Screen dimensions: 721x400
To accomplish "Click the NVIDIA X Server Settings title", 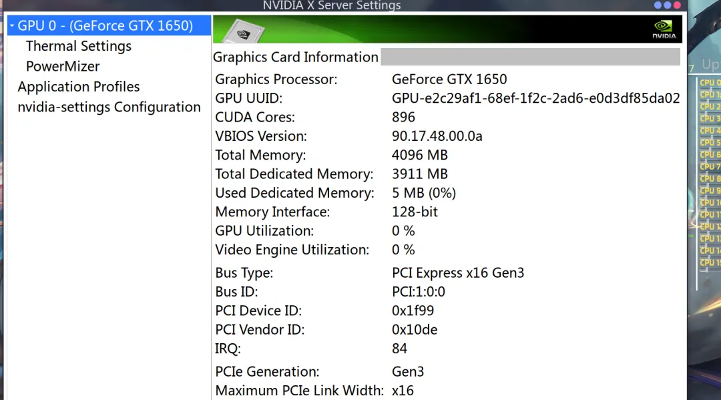I will 332,5.
